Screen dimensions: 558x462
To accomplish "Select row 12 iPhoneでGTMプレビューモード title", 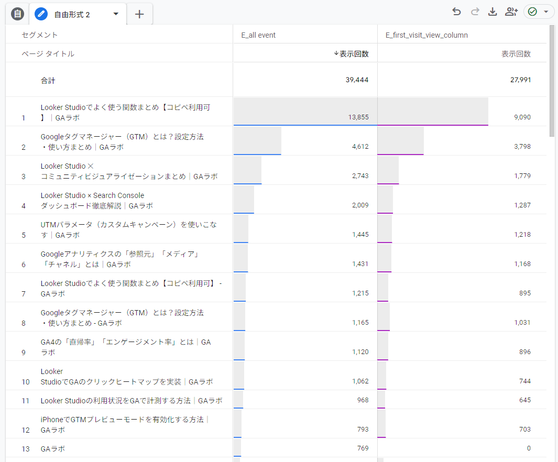I will coord(125,425).
